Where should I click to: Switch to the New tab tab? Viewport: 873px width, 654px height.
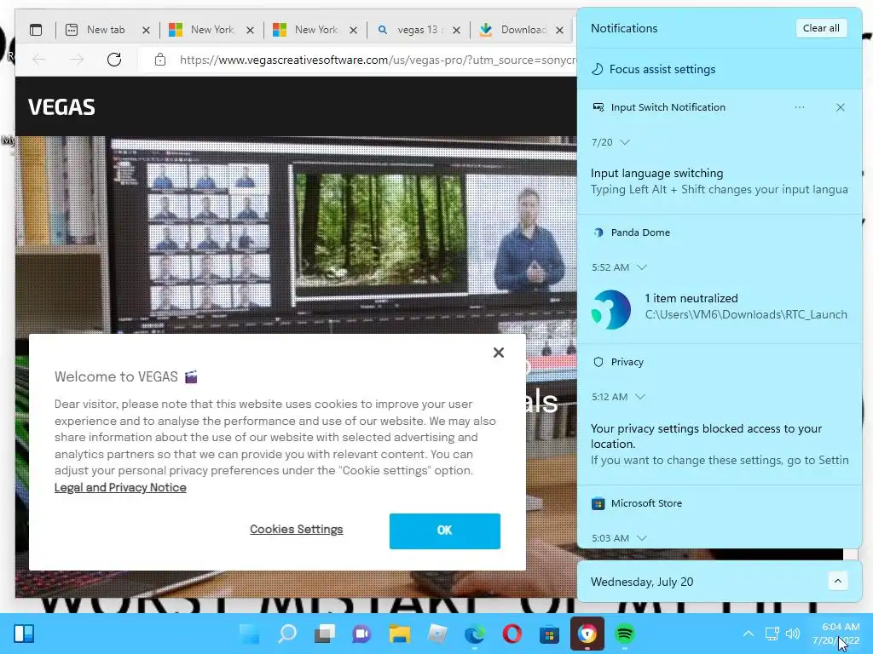coord(106,30)
